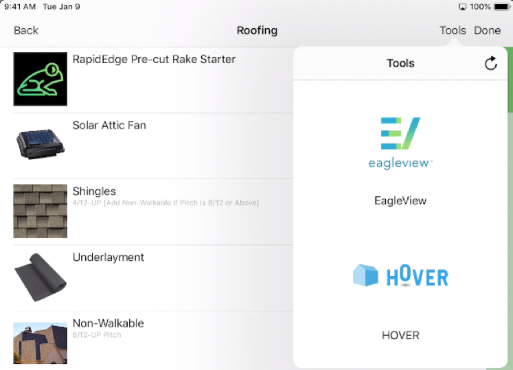Select RapidEdge Pre-cut Rake Starter item

coord(153,80)
